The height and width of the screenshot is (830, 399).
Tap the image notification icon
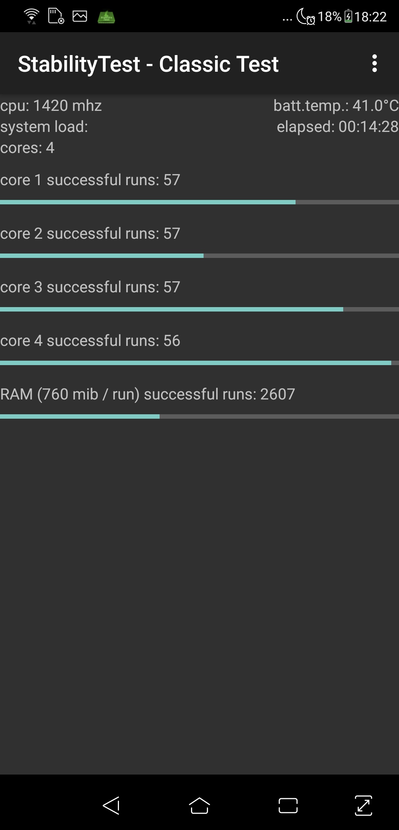coord(80,16)
